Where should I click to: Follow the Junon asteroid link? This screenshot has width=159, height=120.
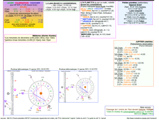(142, 17)
